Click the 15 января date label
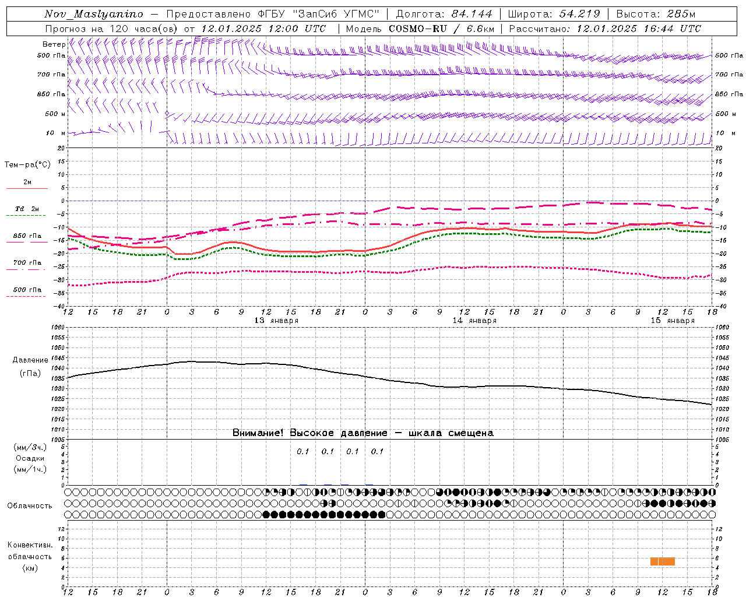Image resolution: width=746 pixels, height=597 pixels. pyautogui.click(x=673, y=321)
